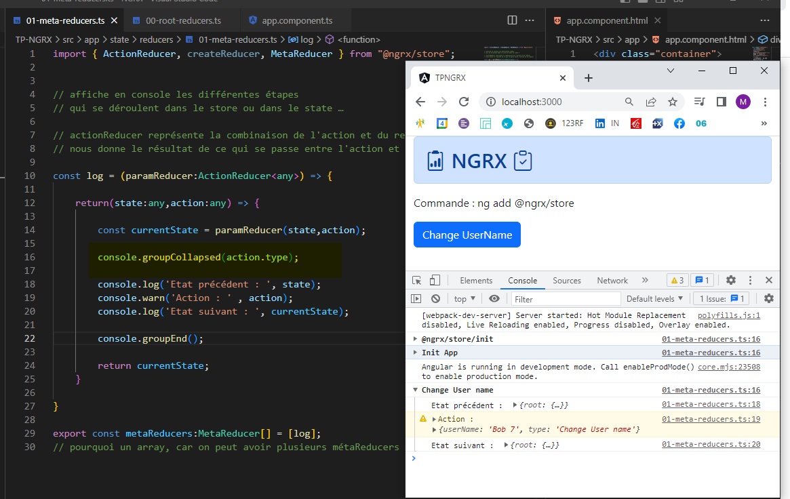Click the 3 warnings counter
Image resolution: width=790 pixels, height=499 pixels.
pos(677,281)
